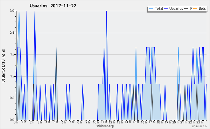Click the chart title 'Usuarios 2017-11-22'

53,6
